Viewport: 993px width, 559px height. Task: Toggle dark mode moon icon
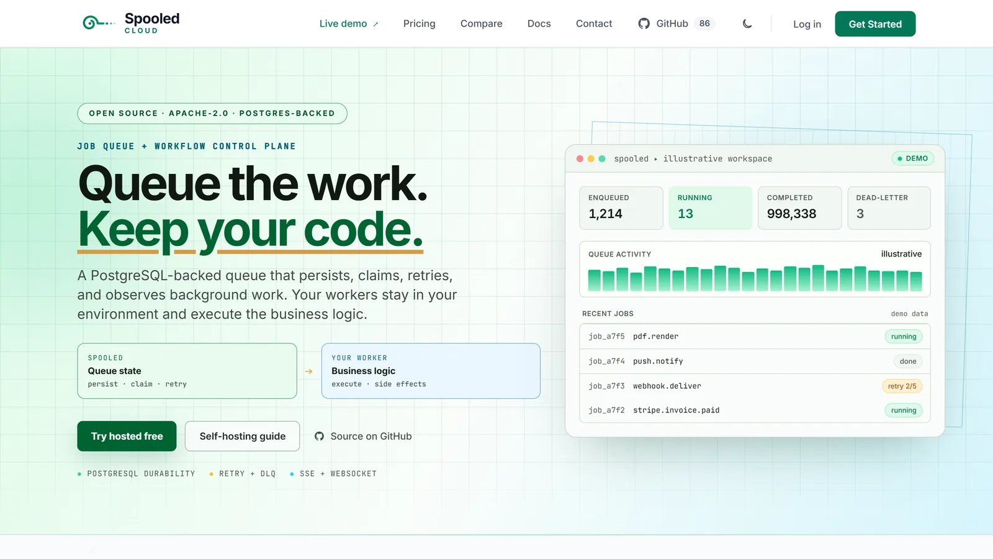pyautogui.click(x=747, y=24)
